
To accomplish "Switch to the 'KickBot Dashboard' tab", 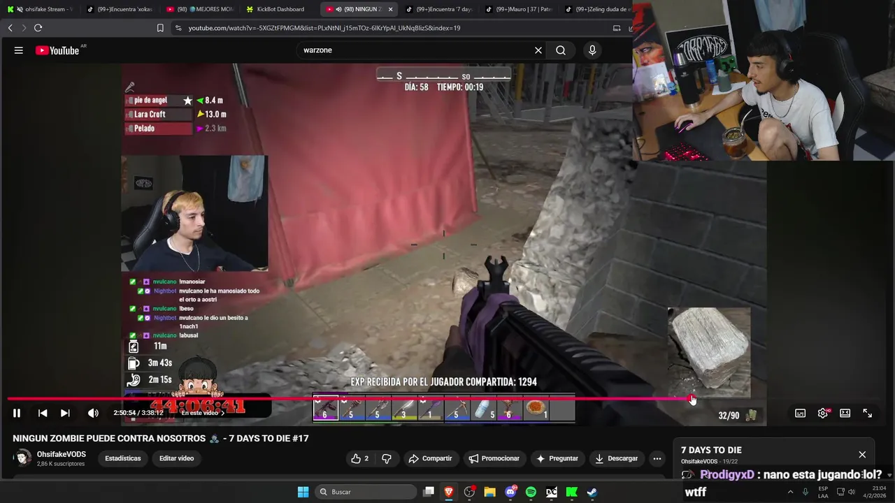I will coord(280,9).
